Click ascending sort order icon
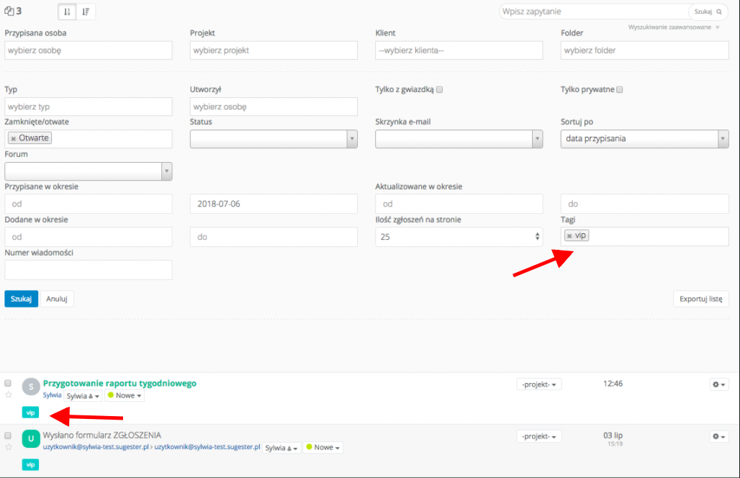Viewport: 740px width, 478px height. (x=67, y=12)
